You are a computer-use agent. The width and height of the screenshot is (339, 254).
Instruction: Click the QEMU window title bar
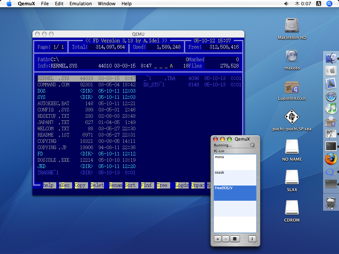click(138, 34)
